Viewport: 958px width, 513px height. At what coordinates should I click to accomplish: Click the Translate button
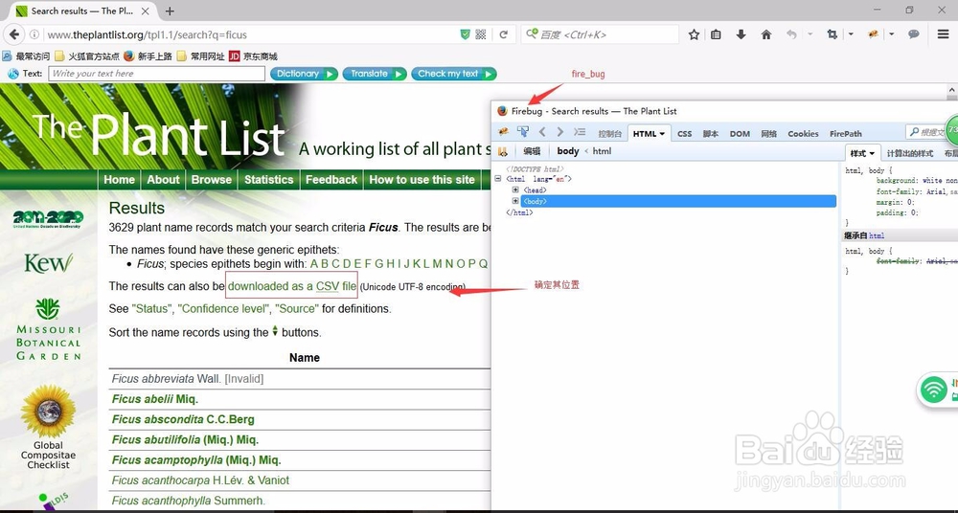click(x=375, y=74)
